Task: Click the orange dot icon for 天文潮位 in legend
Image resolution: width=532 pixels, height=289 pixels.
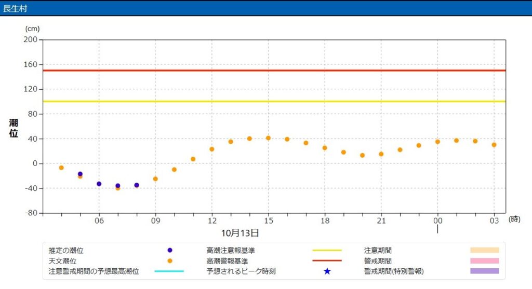Action: click(x=170, y=260)
